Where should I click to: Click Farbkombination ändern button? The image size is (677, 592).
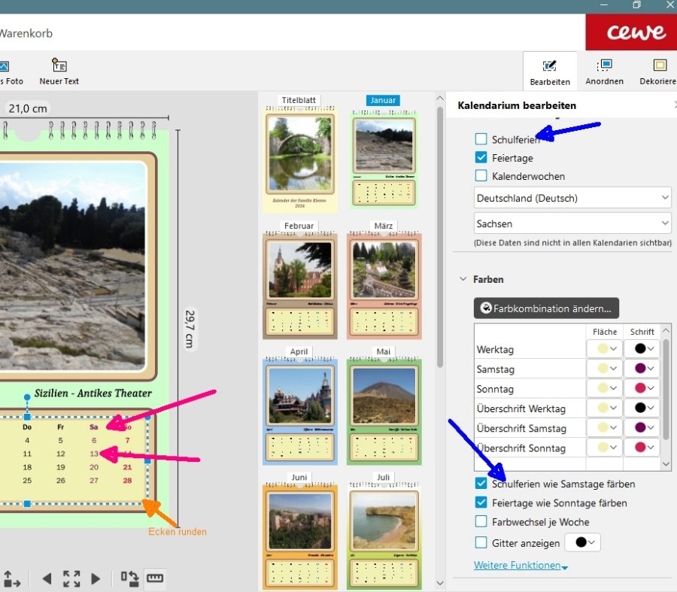coord(547,308)
